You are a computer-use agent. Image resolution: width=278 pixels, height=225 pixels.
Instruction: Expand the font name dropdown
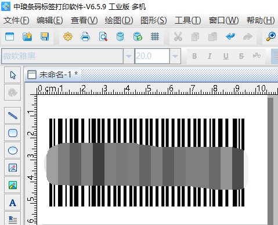pos(129,56)
